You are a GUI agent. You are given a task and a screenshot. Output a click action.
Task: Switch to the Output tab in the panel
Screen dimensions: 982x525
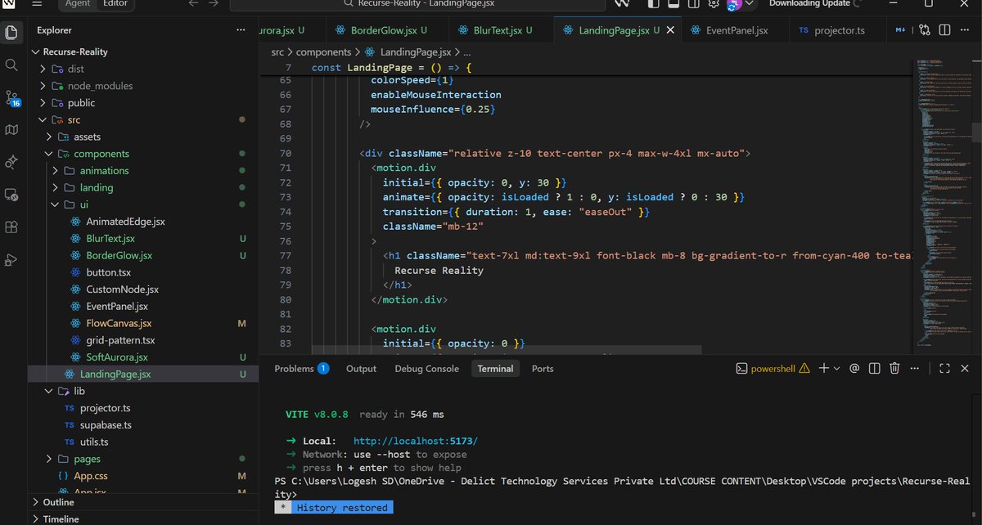pyautogui.click(x=361, y=369)
